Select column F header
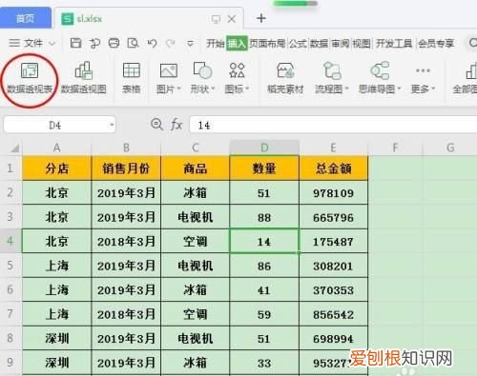Screen dimensions: 477x376 click(x=395, y=148)
